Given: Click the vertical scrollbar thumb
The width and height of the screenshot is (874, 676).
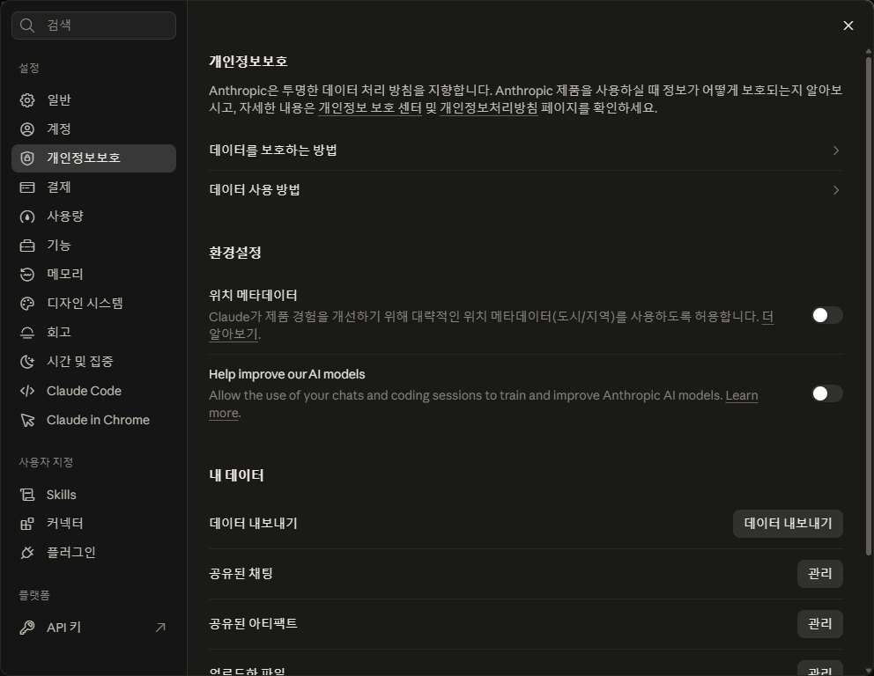Looking at the screenshot, I should 868,305.
